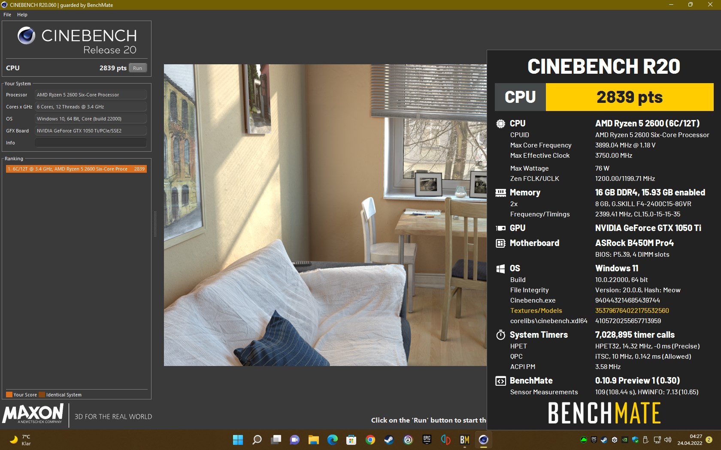The image size is (721, 450).
Task: Click '7,028,895 timer calls' text
Action: 635,335
